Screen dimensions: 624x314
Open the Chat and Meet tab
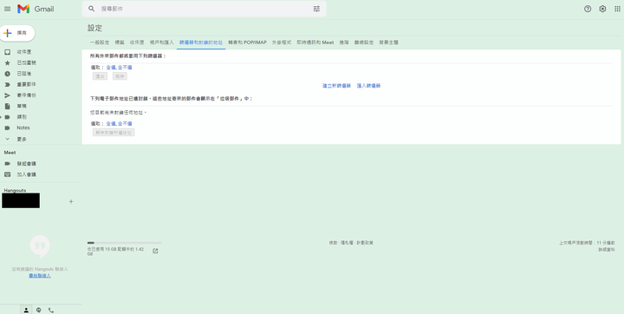click(x=315, y=43)
